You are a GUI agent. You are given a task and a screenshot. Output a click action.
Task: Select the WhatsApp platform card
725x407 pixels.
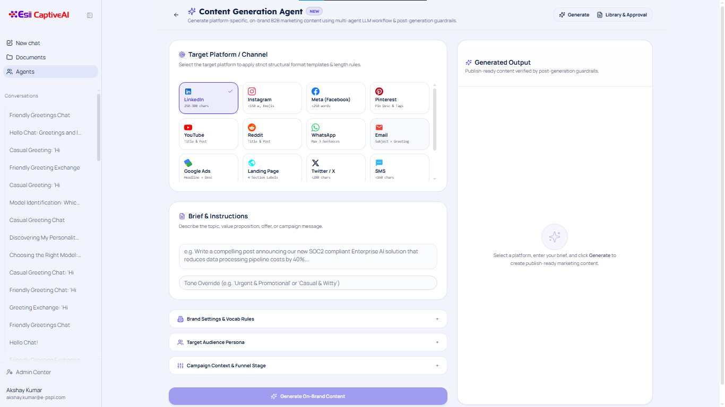[336, 134]
